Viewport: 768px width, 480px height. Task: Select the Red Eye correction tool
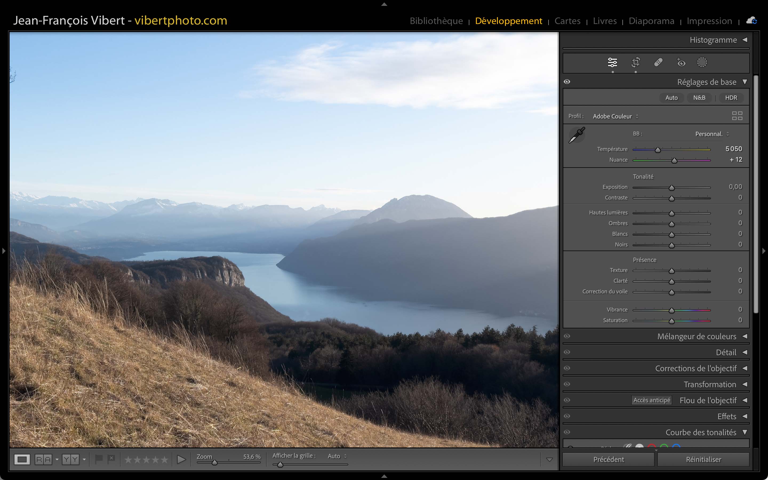coord(681,63)
